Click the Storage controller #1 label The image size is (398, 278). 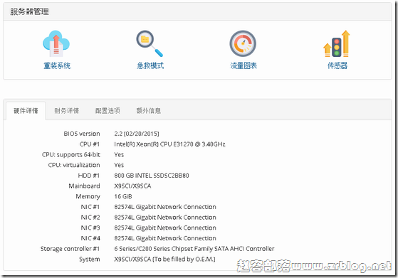[70, 249]
